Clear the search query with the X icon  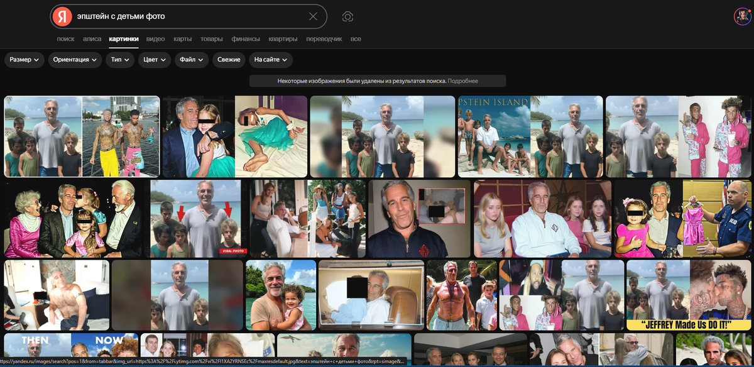coord(313,16)
